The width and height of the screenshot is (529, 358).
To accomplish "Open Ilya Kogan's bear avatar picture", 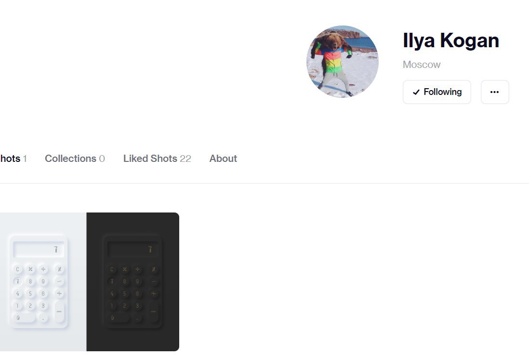I will click(x=343, y=61).
